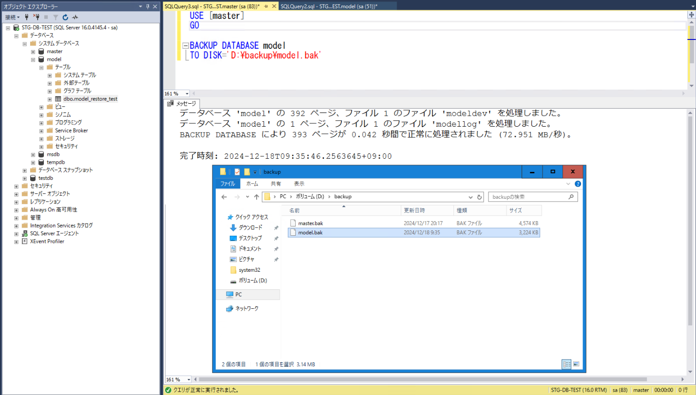The height and width of the screenshot is (395, 696).
Task: Open Object Explorer window position dropdown arrow
Action: [x=141, y=6]
